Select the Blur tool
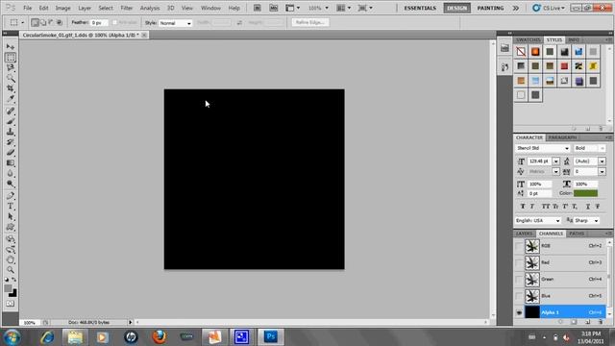The width and height of the screenshot is (615, 346). [x=11, y=173]
